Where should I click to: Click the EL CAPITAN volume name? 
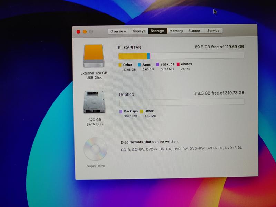(130, 48)
